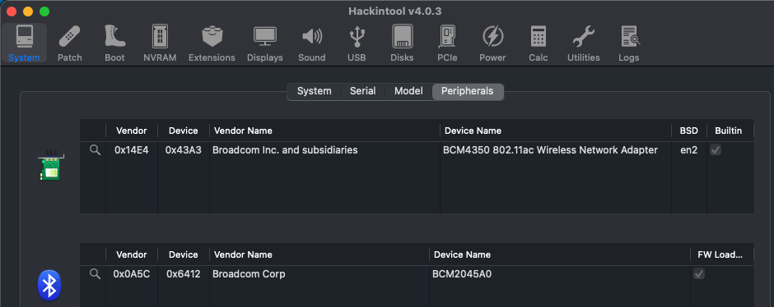Open the PCIe toolbar section

point(447,44)
